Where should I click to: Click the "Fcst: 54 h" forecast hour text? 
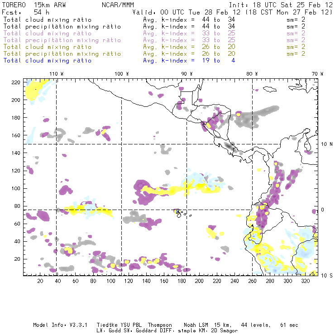click(x=25, y=12)
